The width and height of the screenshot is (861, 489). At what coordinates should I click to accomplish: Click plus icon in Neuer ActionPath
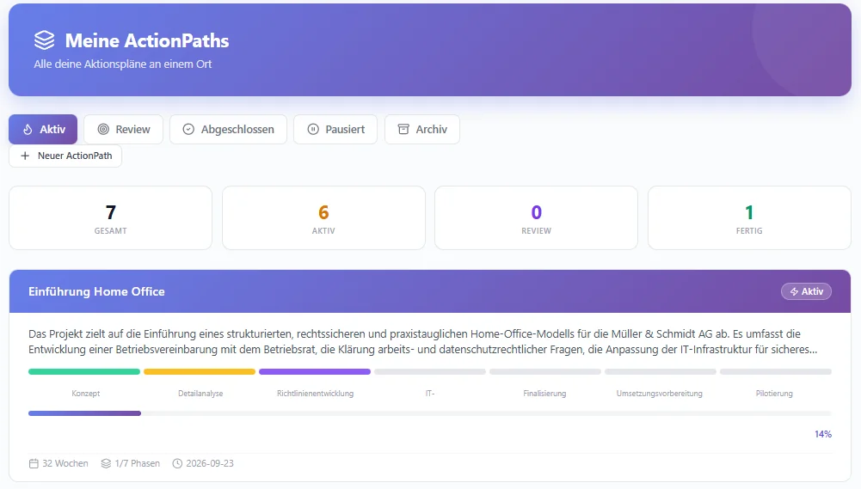[25, 156]
